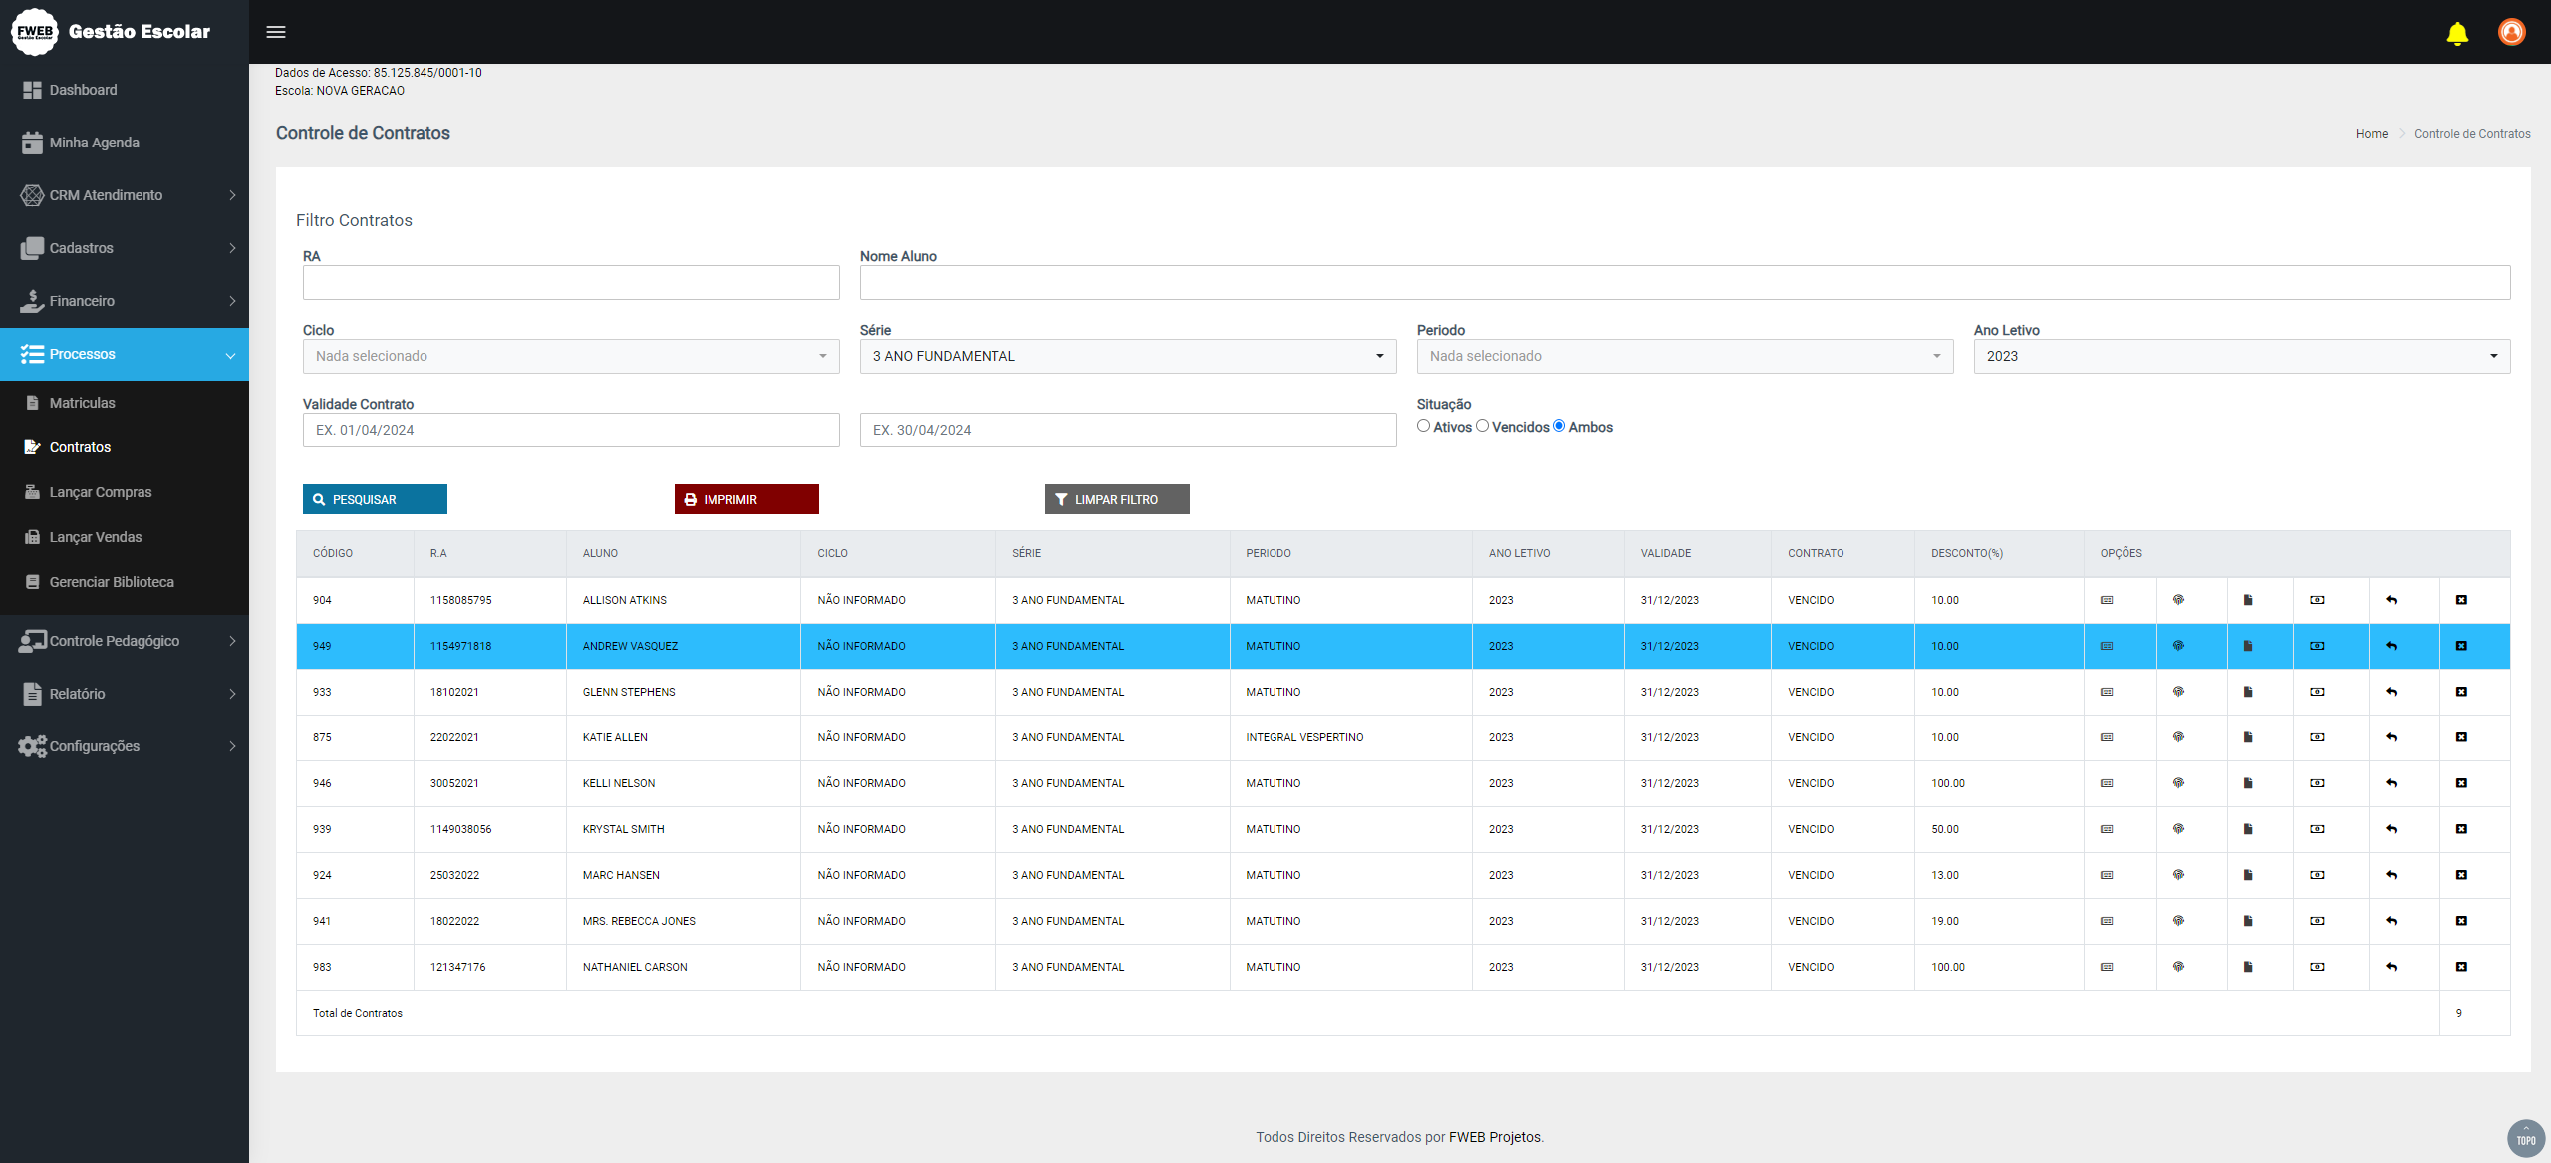Viewport: 2551px width, 1163px height.
Task: Open the Série dropdown showing 3 ANO FUNDAMENTAL
Action: [x=1127, y=356]
